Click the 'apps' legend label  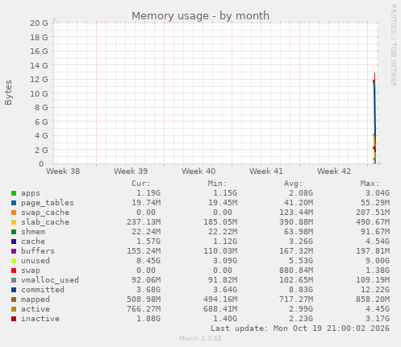tap(31, 193)
